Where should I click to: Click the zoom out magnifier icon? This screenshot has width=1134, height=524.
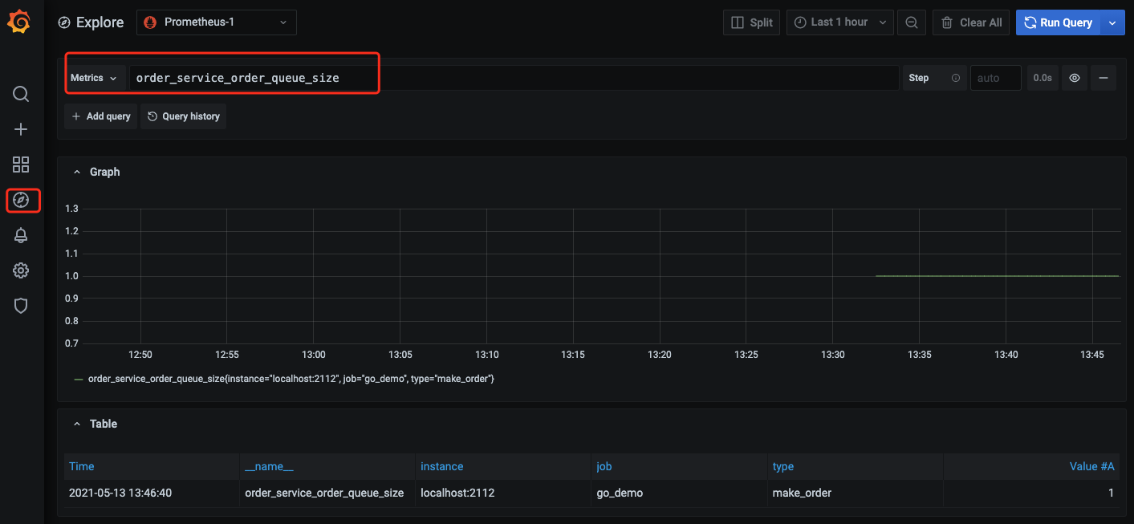tap(911, 22)
